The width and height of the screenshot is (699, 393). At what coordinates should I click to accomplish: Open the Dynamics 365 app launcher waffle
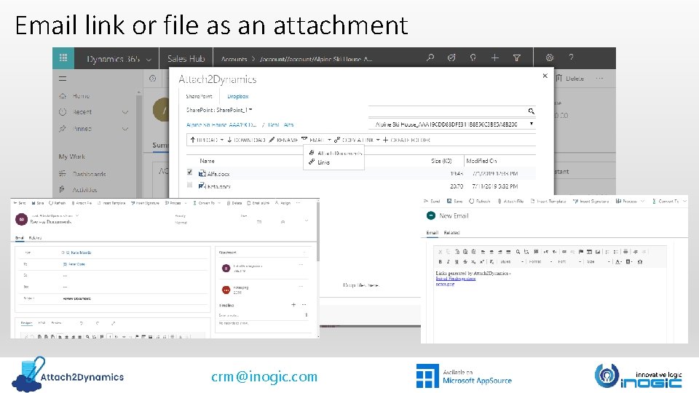pos(63,58)
